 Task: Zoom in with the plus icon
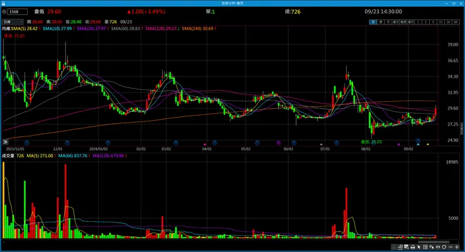(x=457, y=247)
